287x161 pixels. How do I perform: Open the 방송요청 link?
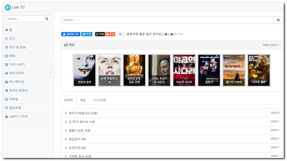coord(15,108)
